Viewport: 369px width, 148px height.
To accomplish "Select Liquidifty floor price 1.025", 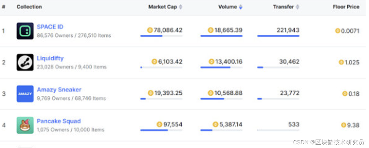I will [352, 62].
